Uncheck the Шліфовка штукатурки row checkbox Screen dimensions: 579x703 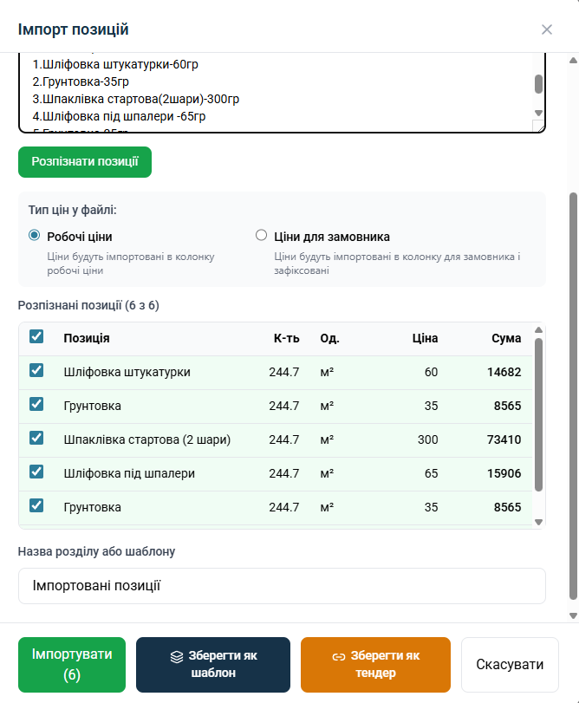(36, 371)
